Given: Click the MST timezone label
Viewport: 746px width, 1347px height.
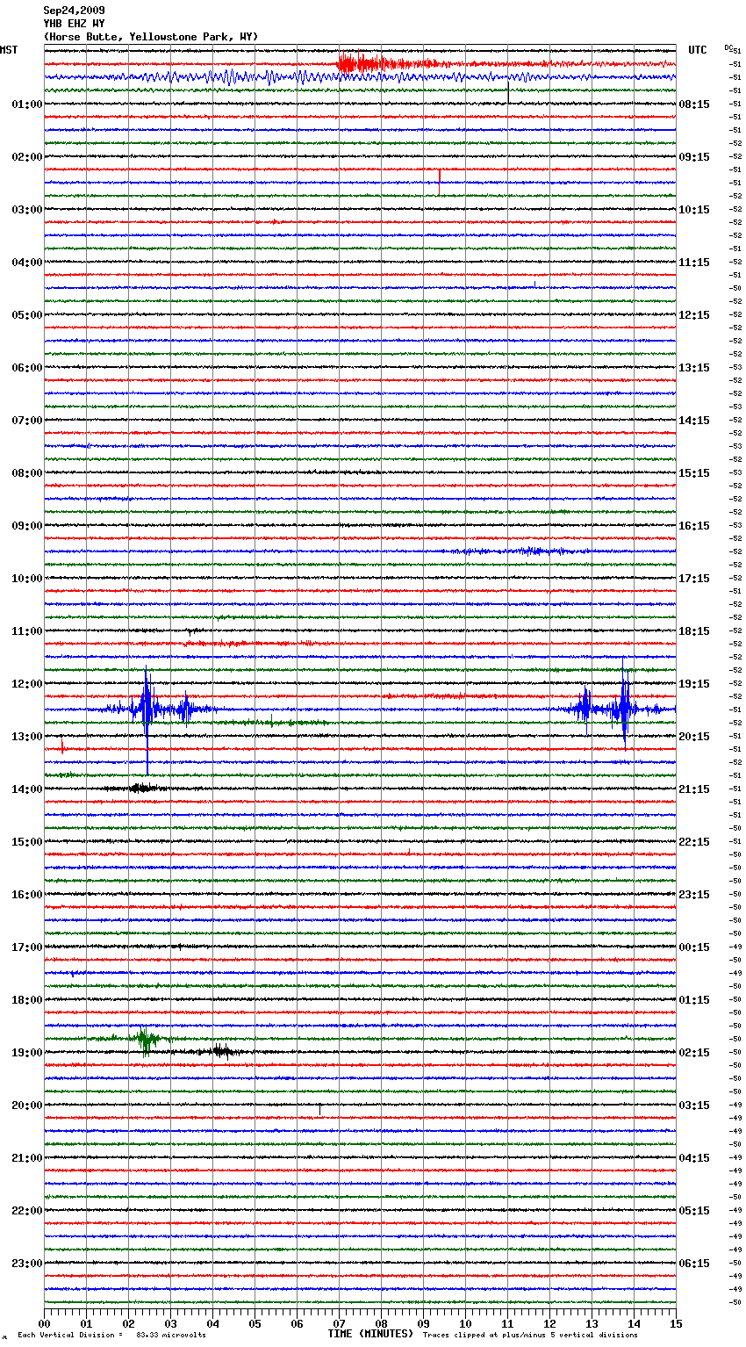Looking at the screenshot, I should coord(9,50).
